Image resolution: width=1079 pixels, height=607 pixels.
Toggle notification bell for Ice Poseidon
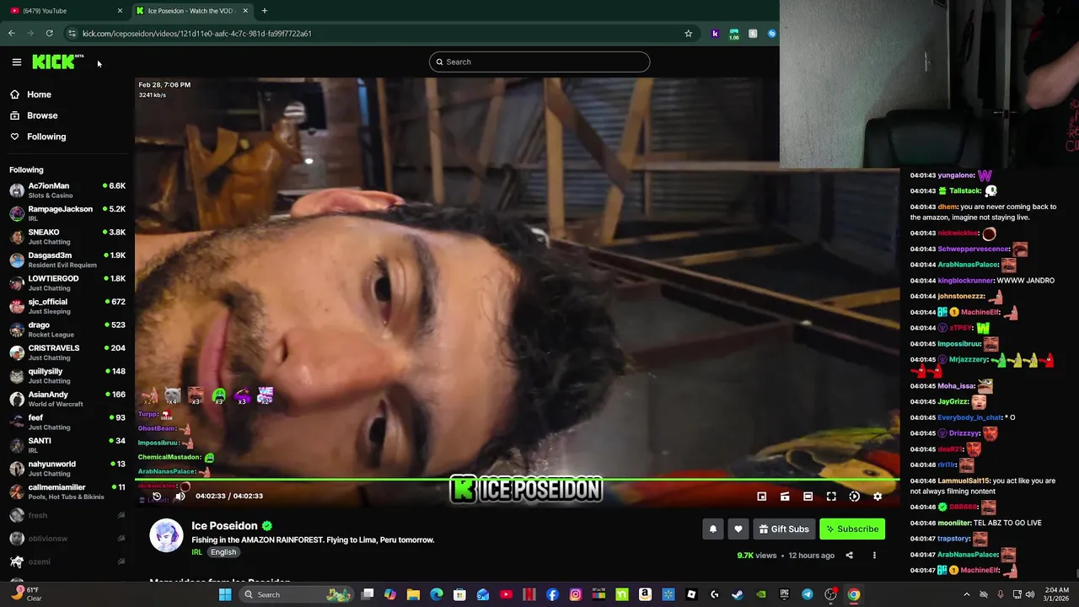pos(713,529)
